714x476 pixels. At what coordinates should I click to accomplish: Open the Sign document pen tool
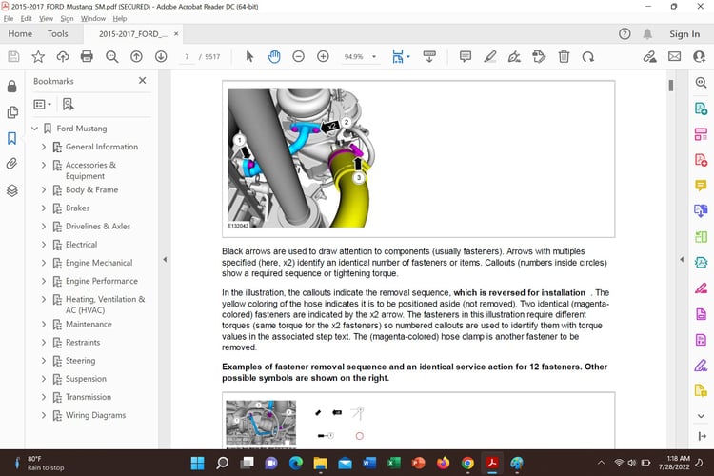pos(514,56)
